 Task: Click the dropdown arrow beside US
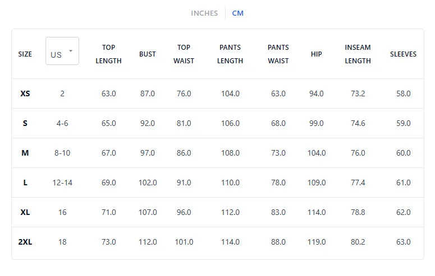click(x=71, y=50)
